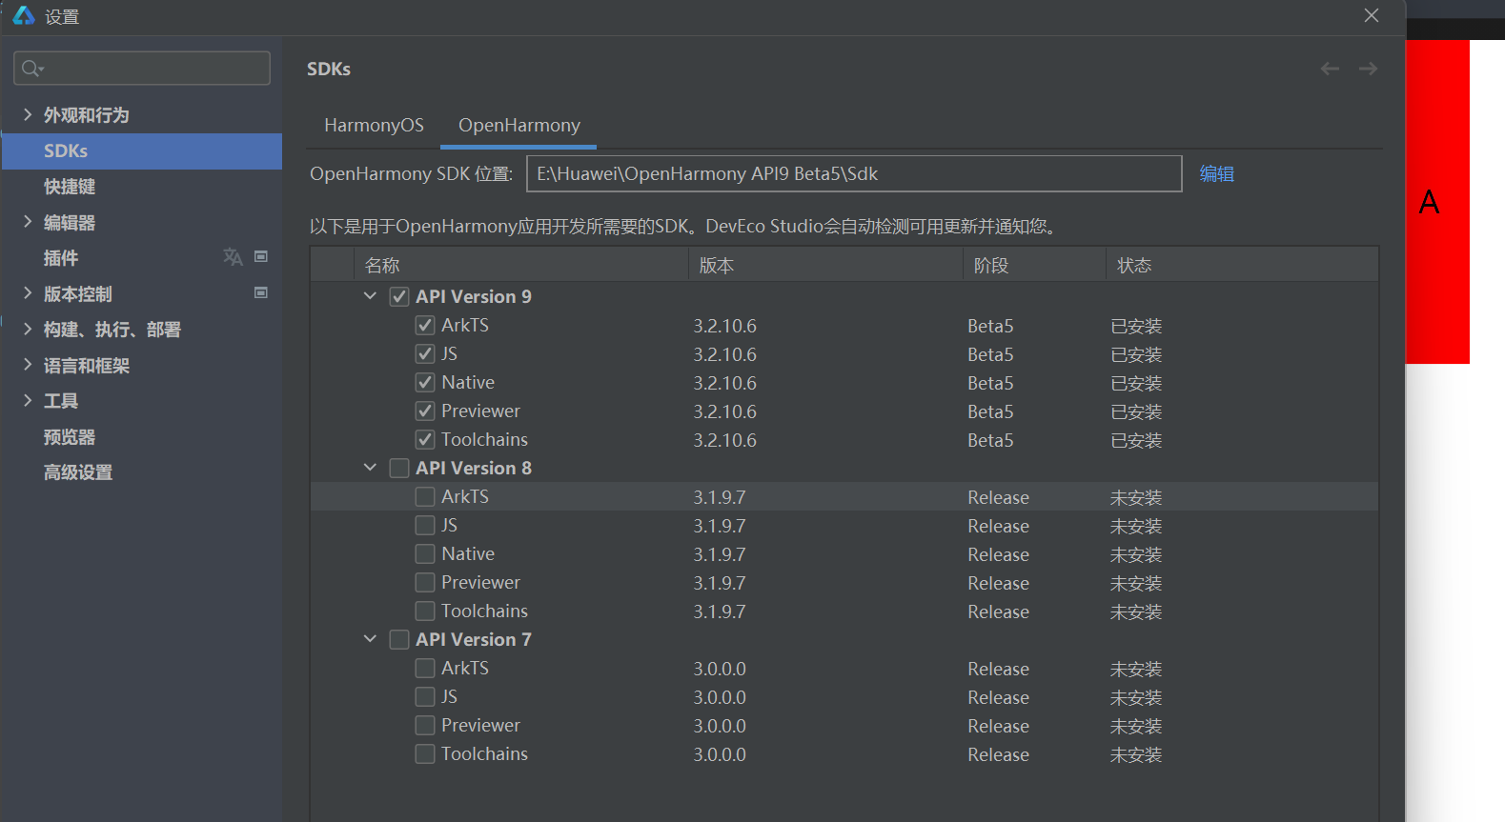The image size is (1505, 822).
Task: Expand the 构建、执行、部署 section
Action: click(x=28, y=330)
